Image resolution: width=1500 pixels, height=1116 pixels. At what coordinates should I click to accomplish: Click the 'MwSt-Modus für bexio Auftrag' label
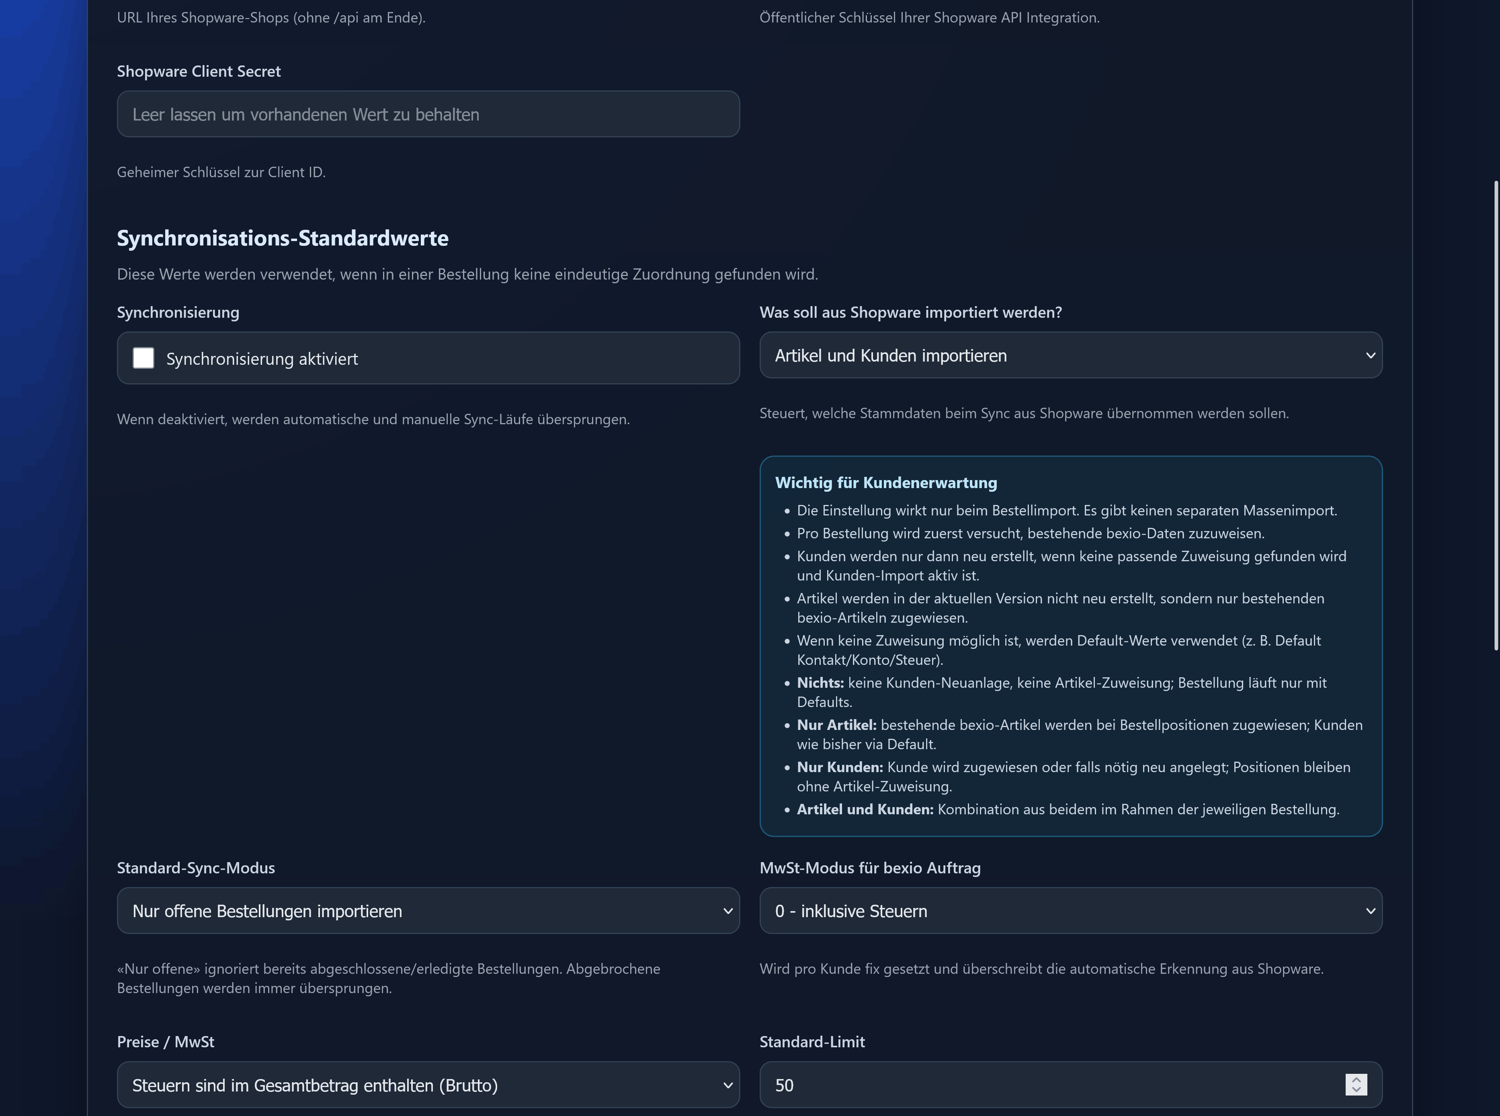(869, 868)
